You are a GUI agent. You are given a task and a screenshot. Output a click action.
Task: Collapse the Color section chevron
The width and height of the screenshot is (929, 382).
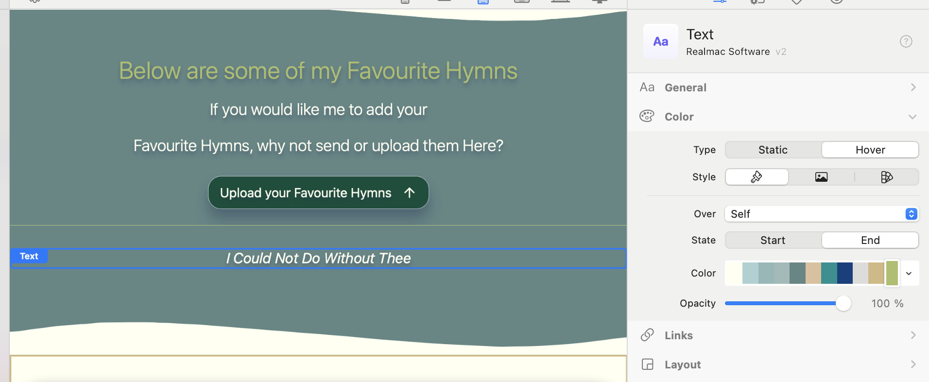point(912,117)
